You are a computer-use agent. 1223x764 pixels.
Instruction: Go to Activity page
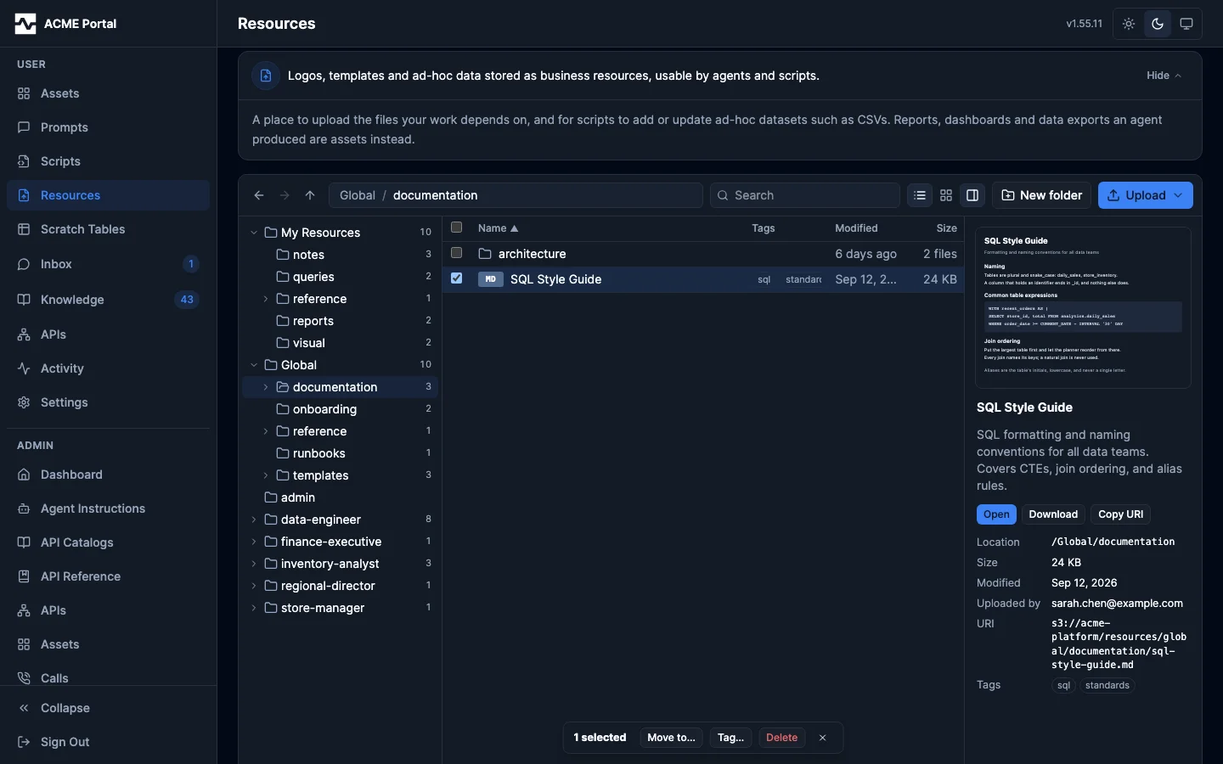[108, 368]
